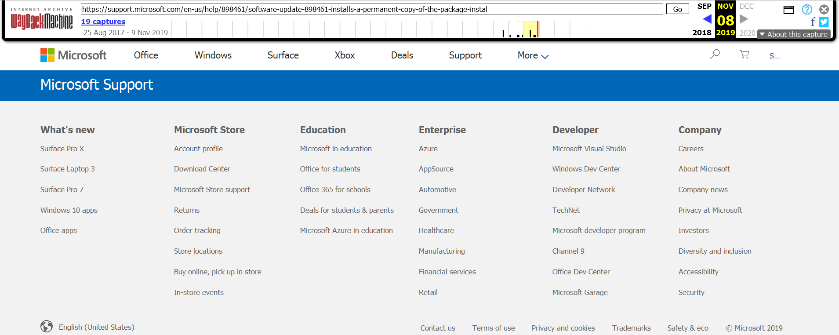This screenshot has height=335, width=839.
Task: Open the search magnifier icon
Action: click(715, 54)
